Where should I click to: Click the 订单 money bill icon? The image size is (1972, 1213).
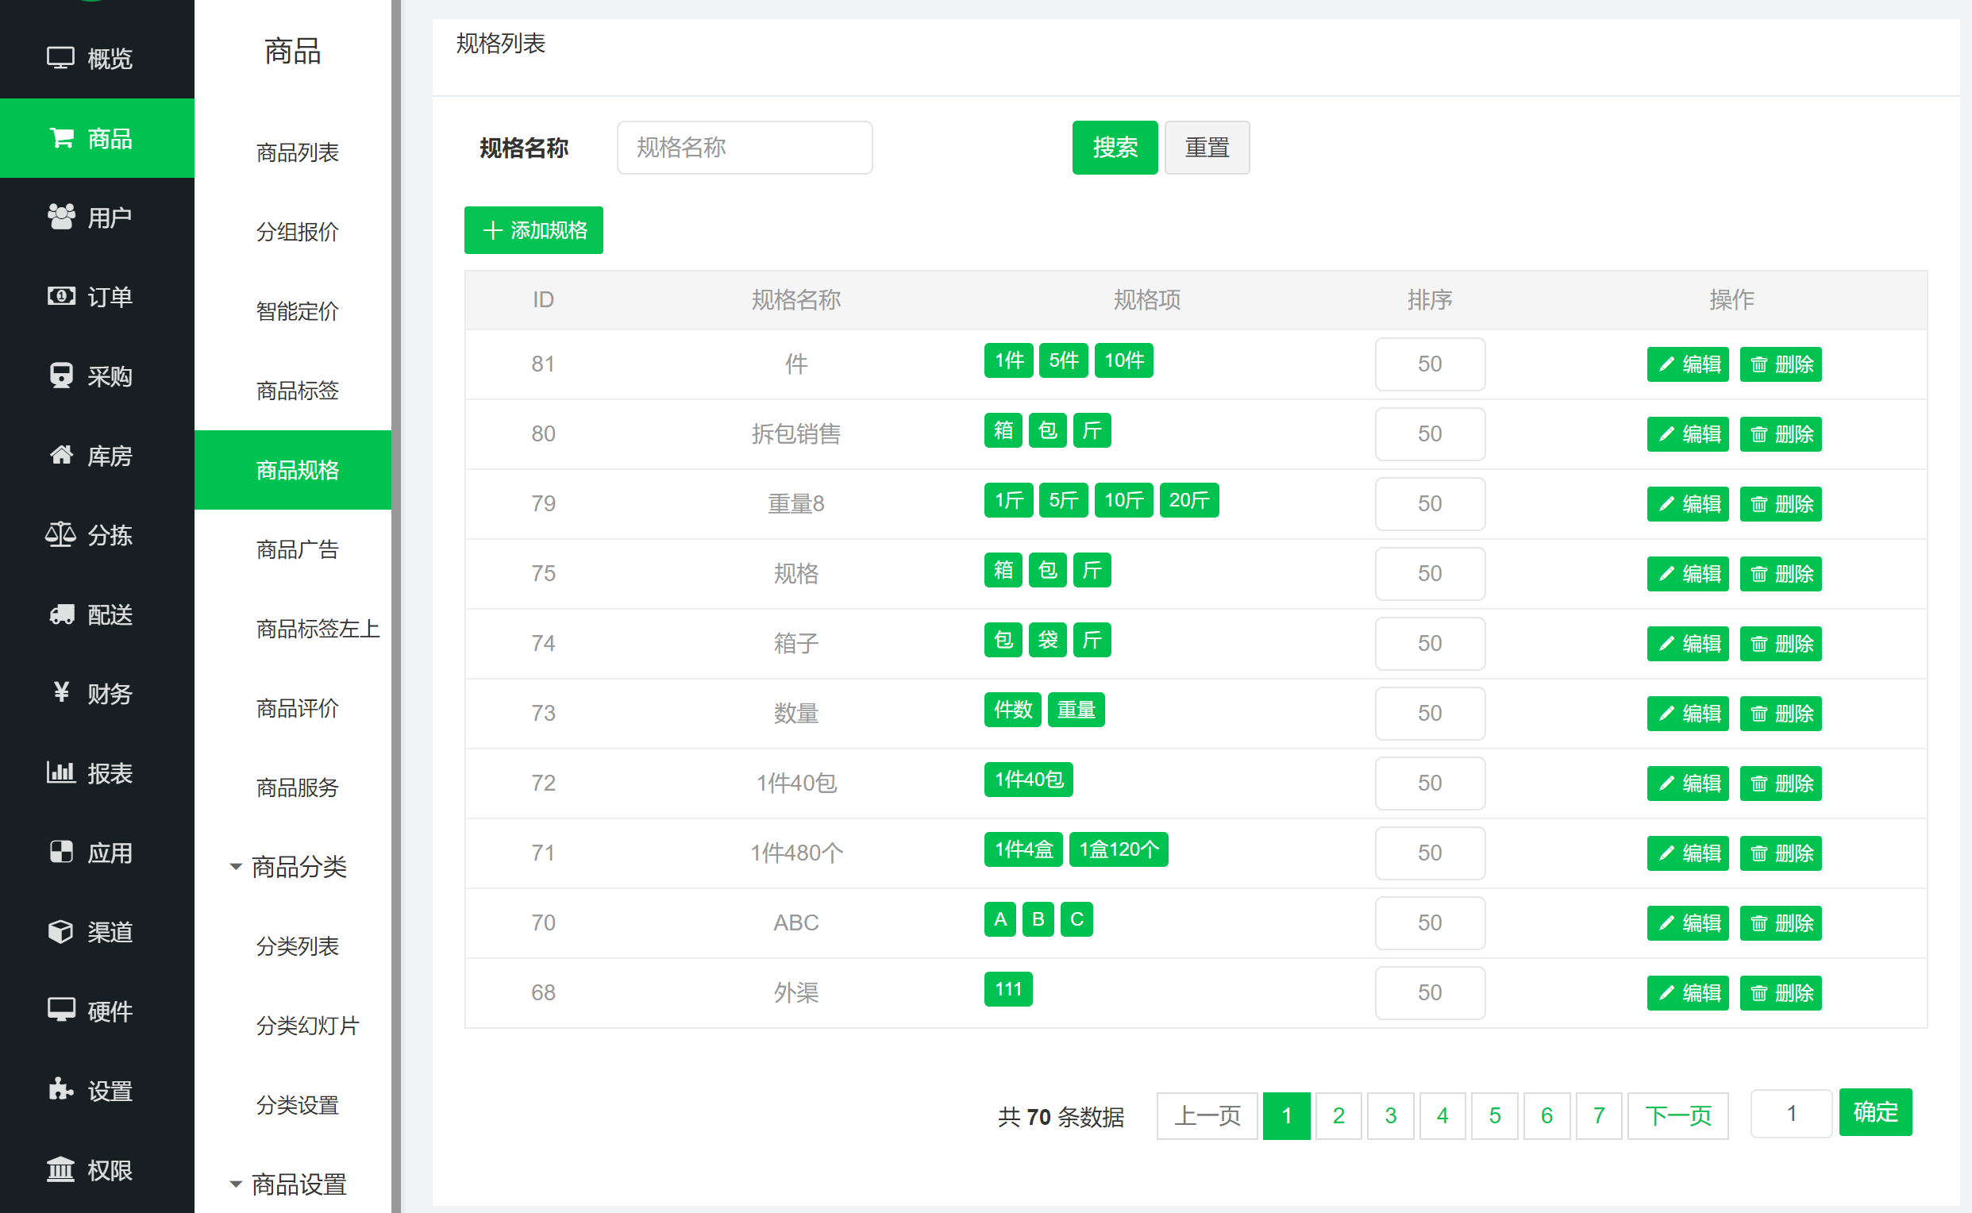tap(61, 296)
